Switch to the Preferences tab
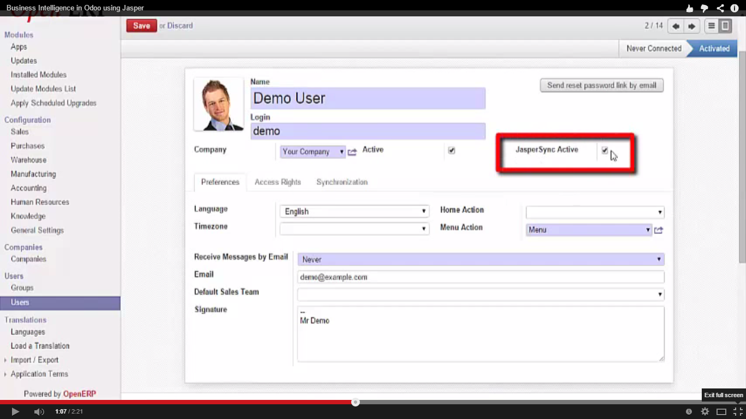The height and width of the screenshot is (419, 746). [x=220, y=182]
